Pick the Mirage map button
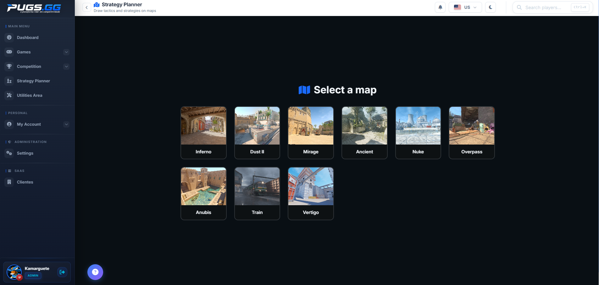The width and height of the screenshot is (599, 285). [311, 133]
